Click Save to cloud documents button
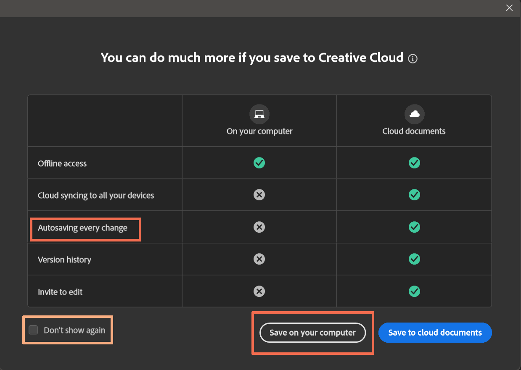 tap(435, 333)
